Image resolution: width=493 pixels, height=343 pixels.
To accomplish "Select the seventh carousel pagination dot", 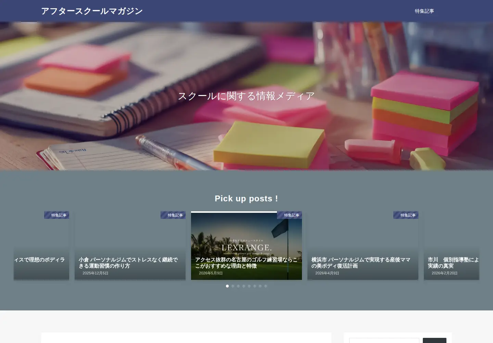I will (260, 286).
